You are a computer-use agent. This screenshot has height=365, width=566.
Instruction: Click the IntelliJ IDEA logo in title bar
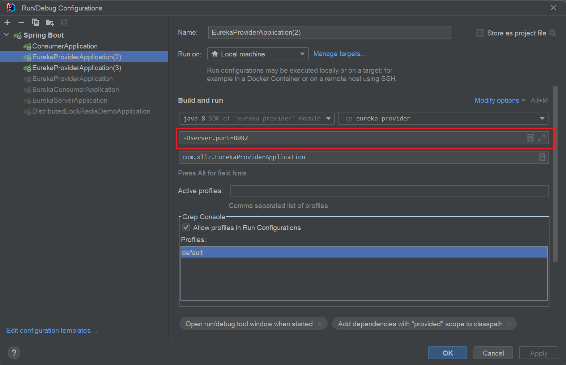[11, 8]
